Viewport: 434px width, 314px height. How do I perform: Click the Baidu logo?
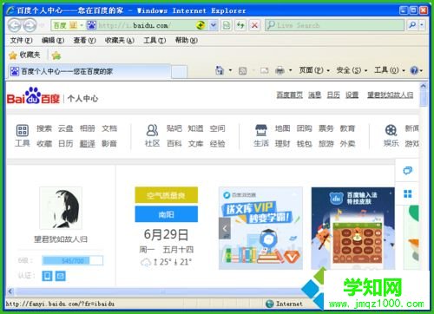[x=33, y=96]
